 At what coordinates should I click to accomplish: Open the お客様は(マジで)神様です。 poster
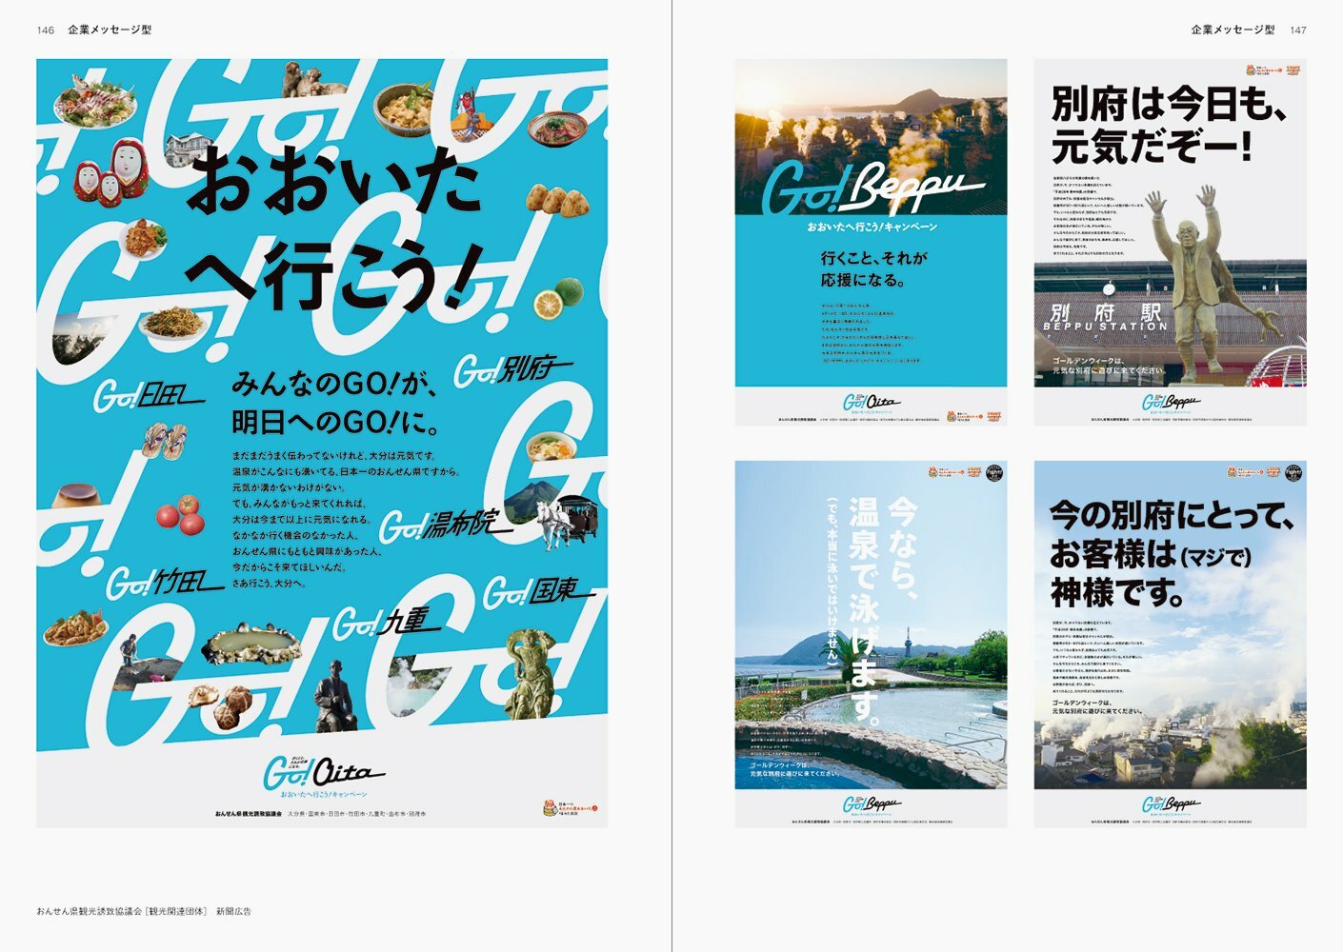pos(1170,644)
